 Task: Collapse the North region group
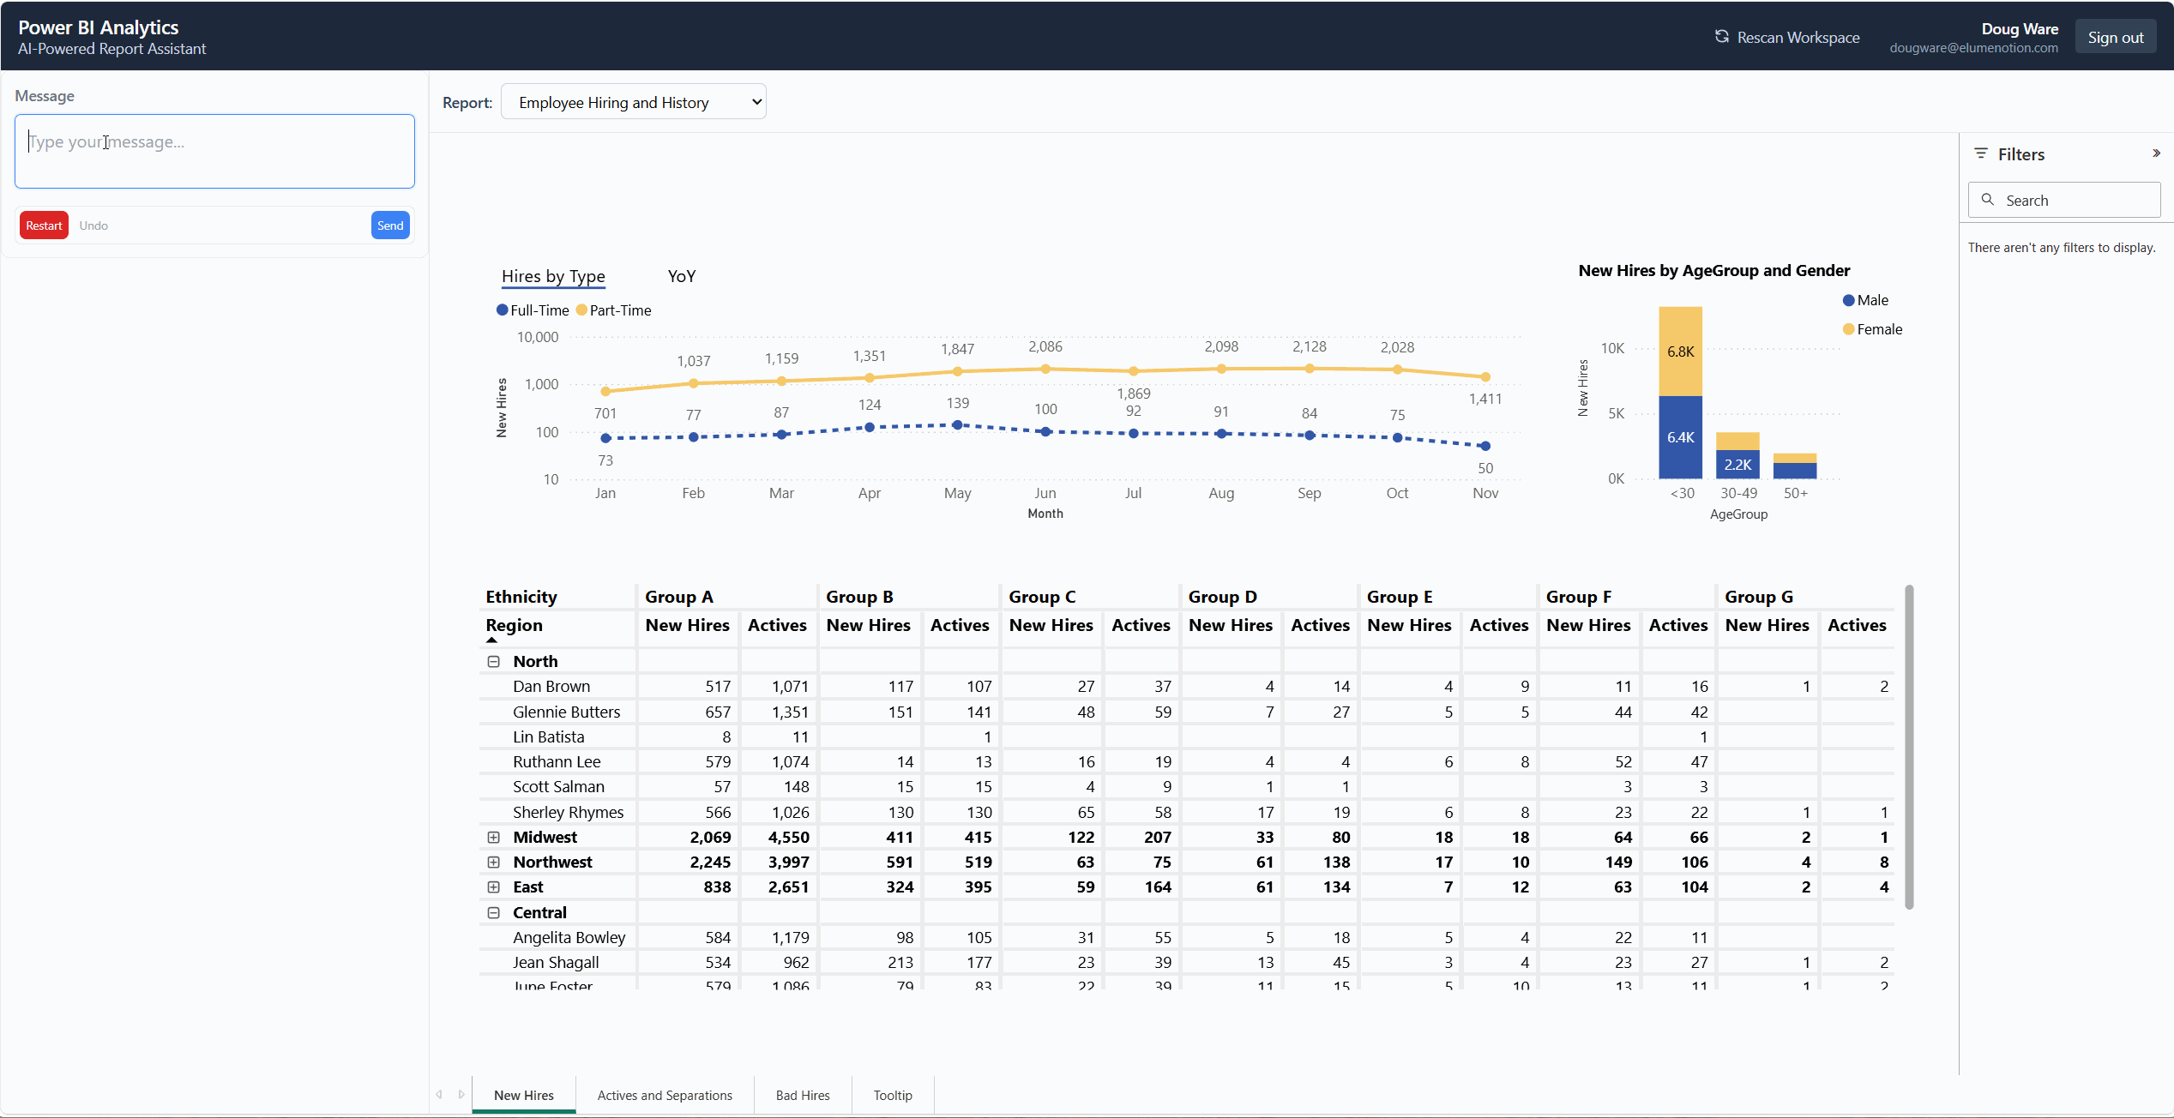click(494, 661)
